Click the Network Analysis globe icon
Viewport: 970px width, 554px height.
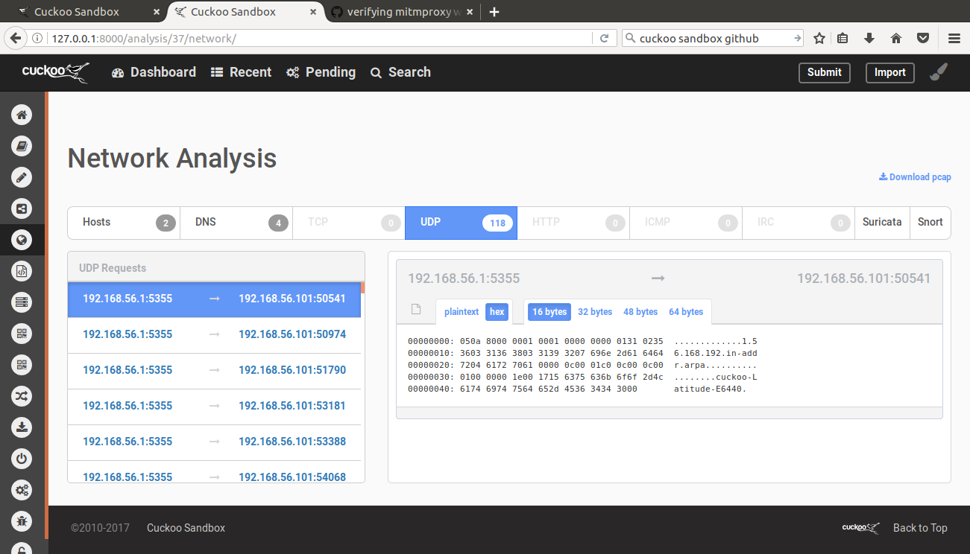22,239
